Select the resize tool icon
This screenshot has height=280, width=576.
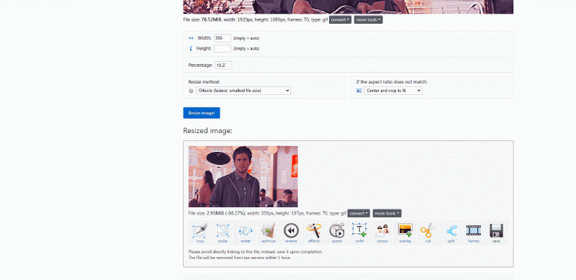[x=223, y=233]
